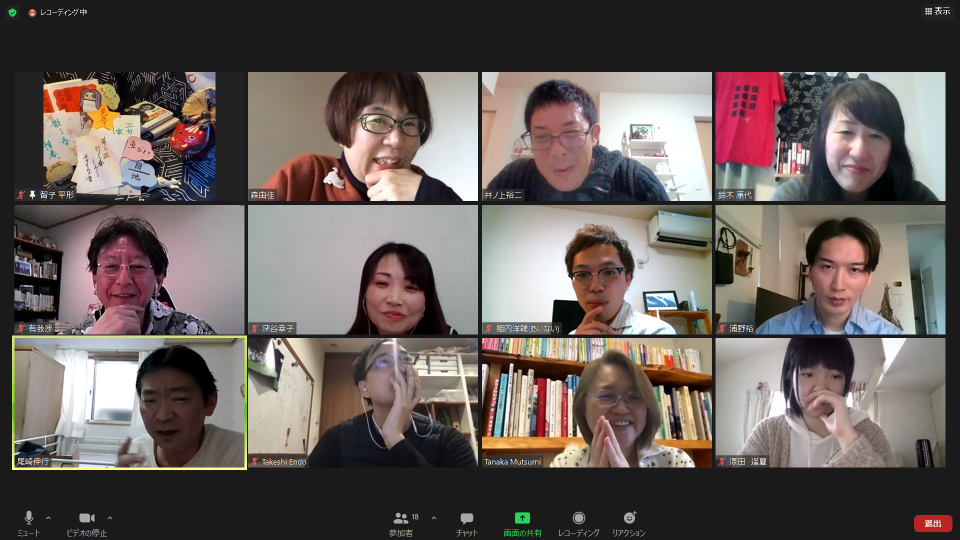Expand the arrow next to 参加者
Viewport: 960px width, 540px height.
coord(434,518)
